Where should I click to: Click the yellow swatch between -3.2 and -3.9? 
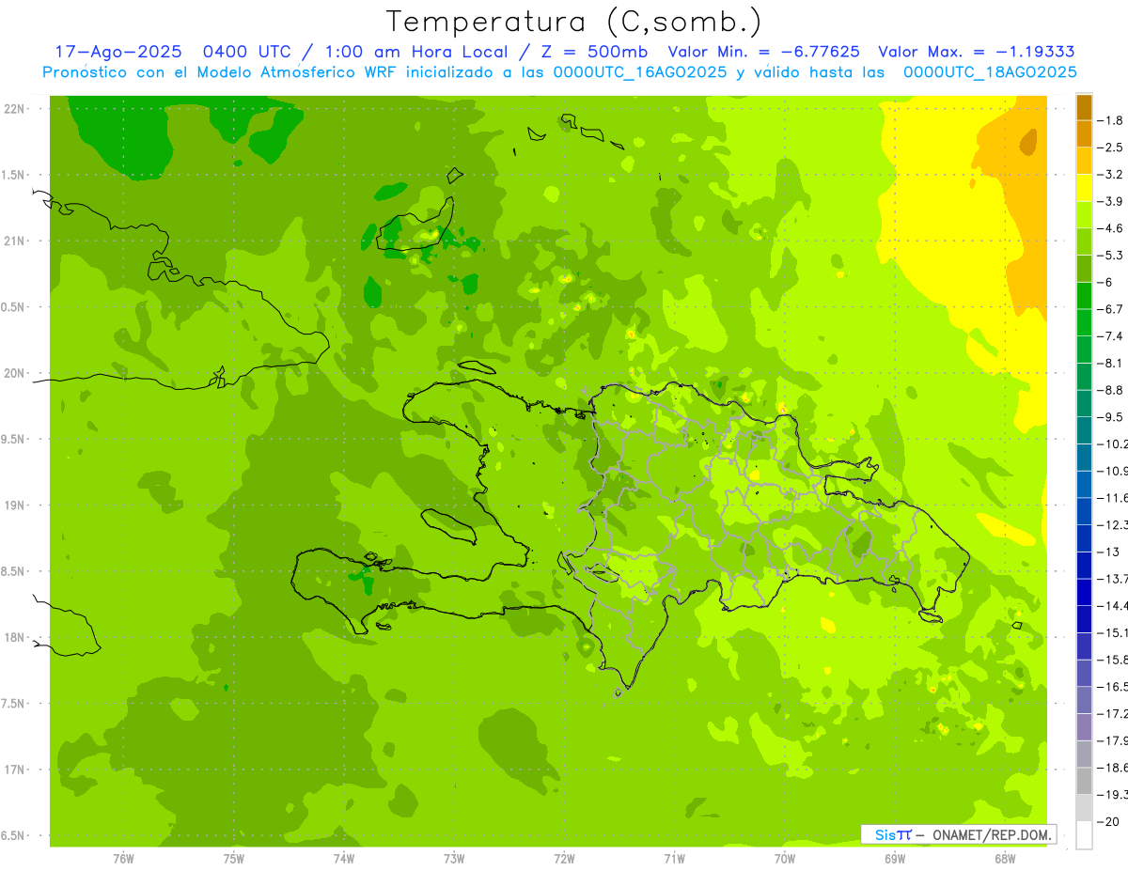click(1084, 188)
